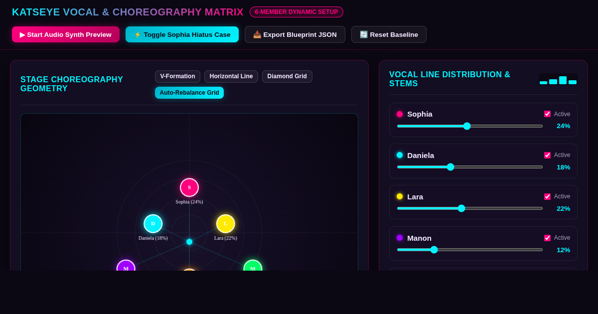
Task: Click Sophia's 24% value
Action: [563, 126]
